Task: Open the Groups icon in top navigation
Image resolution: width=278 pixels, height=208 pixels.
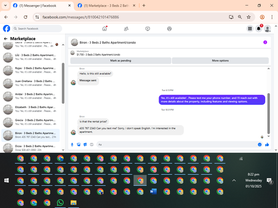Action: (x=169, y=29)
